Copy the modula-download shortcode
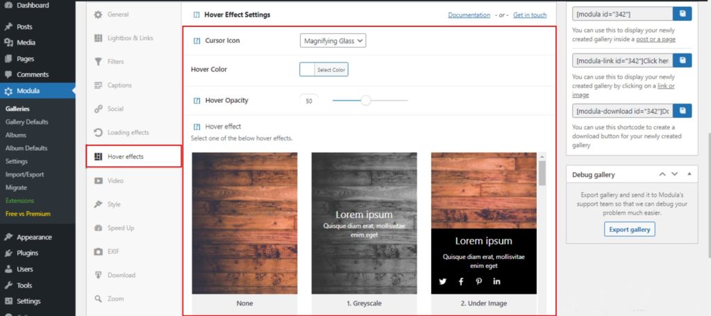711x316 pixels. click(682, 110)
